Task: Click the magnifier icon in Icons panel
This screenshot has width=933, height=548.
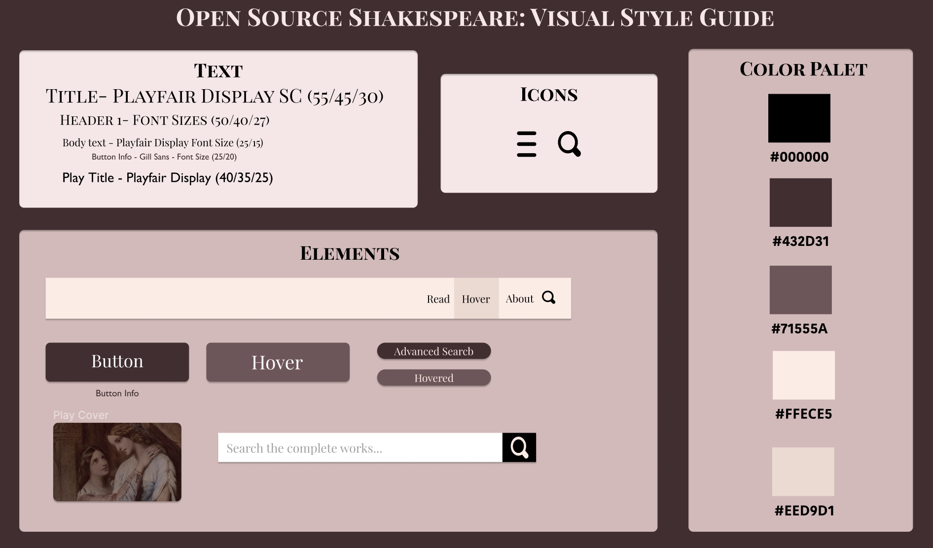Action: point(569,144)
